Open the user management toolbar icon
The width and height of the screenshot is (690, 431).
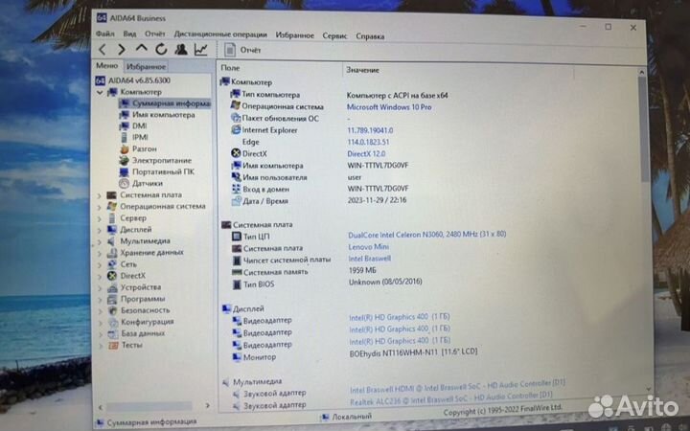point(181,49)
